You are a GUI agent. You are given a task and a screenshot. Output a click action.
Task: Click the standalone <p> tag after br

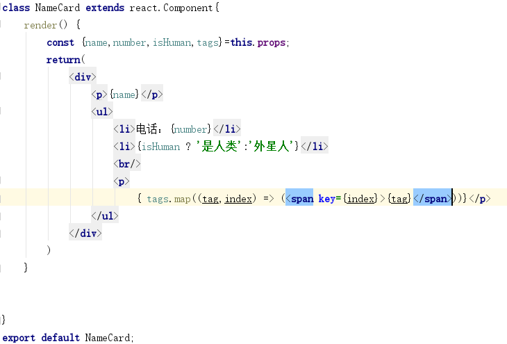[122, 181]
